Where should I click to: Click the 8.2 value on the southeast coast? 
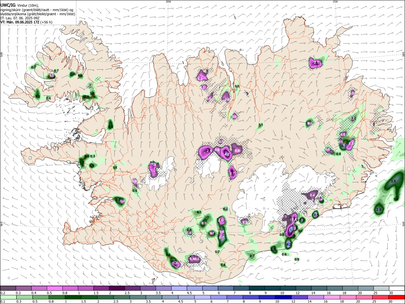pos(288,244)
